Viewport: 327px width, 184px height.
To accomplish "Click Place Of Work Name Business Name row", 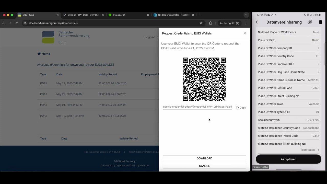I will pos(288,80).
